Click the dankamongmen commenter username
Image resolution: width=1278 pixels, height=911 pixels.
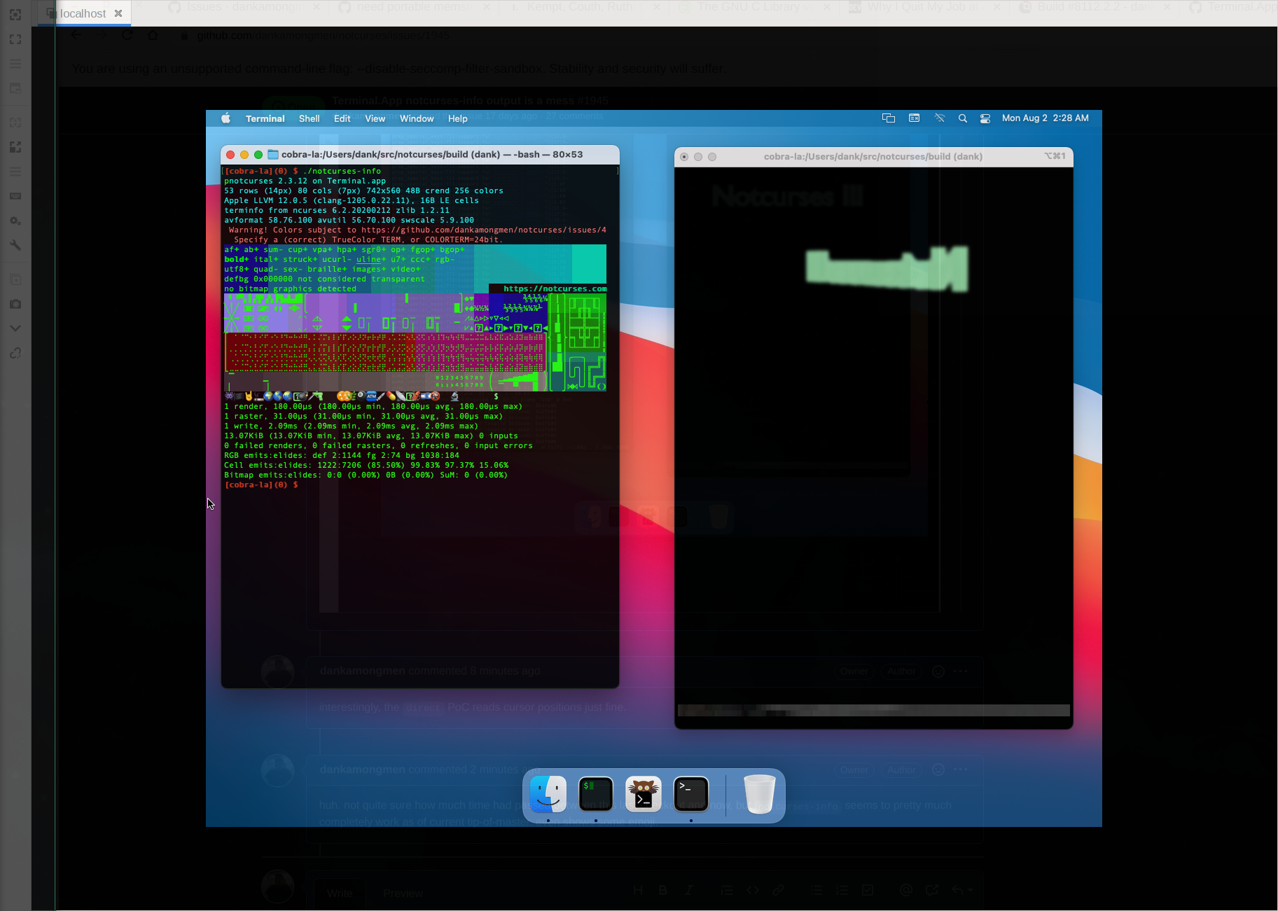(x=362, y=670)
